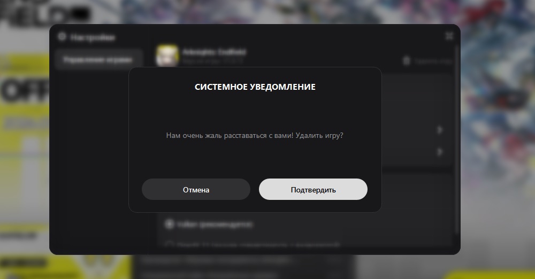Select the blurred game management sidebar tab
This screenshot has height=279, width=535.
tap(98, 60)
